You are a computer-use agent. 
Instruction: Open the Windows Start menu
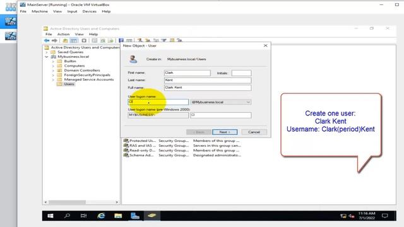tap(50, 216)
